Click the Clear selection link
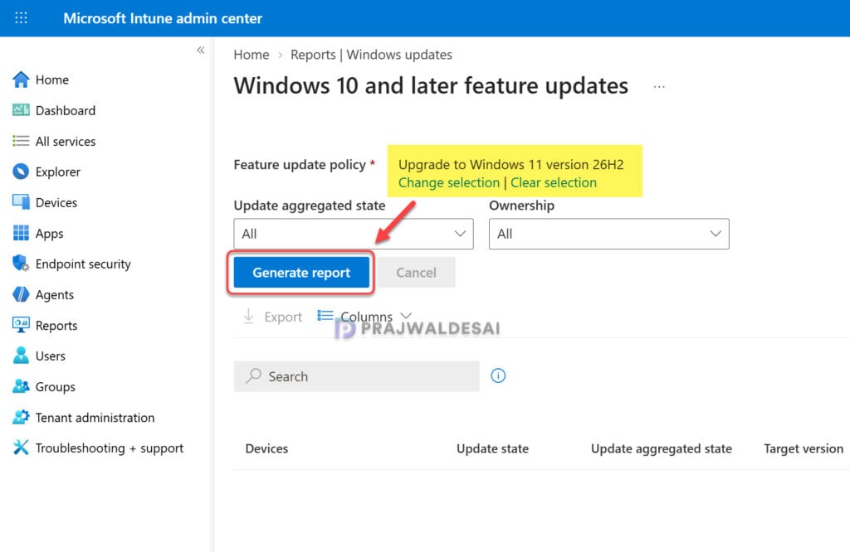 pyautogui.click(x=554, y=182)
